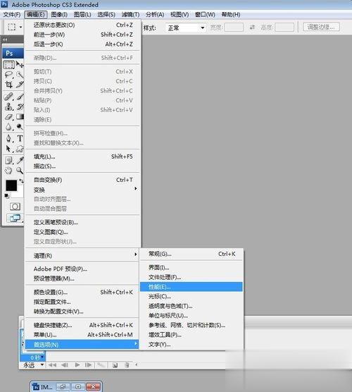352x392 pixels.
Task: Choose 常规(G)... preferences entry
Action: point(191,254)
